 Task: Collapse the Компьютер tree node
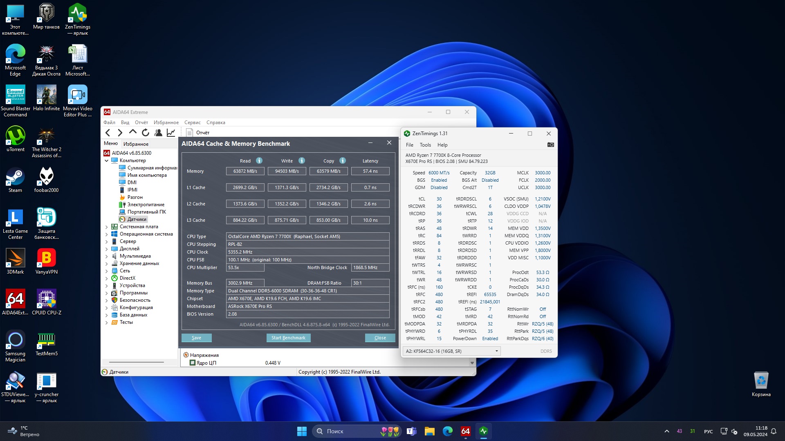point(107,160)
